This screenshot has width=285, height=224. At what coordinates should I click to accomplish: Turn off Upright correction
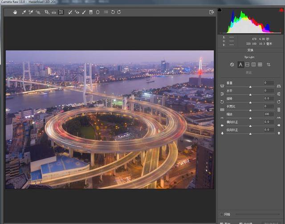coord(232,64)
